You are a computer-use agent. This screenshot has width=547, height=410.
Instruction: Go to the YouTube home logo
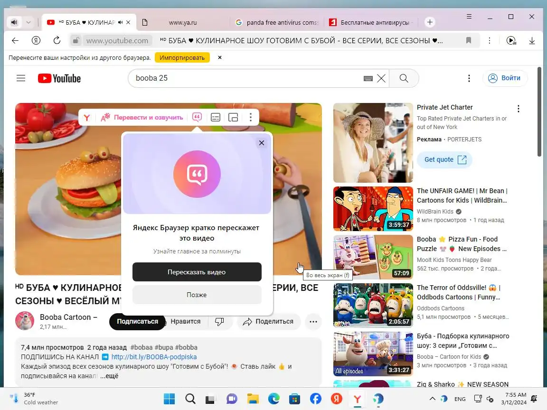point(59,78)
